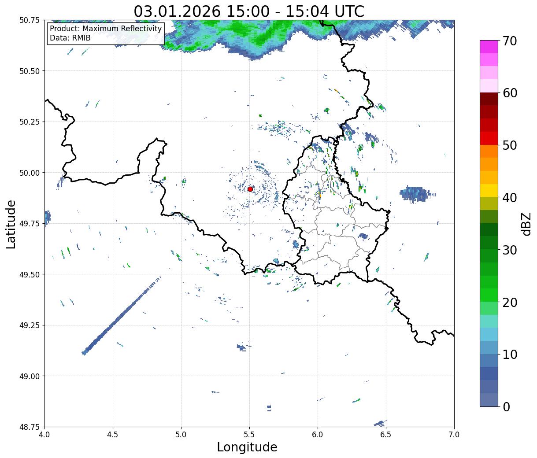Click the plot title "03.01.2026 15:00 - 15:04 UTC"
Screen dimensions: 537x458
coord(249,11)
